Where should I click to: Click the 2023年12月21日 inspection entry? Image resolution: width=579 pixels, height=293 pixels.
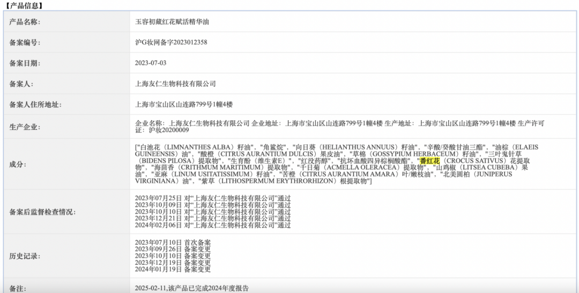(213, 219)
